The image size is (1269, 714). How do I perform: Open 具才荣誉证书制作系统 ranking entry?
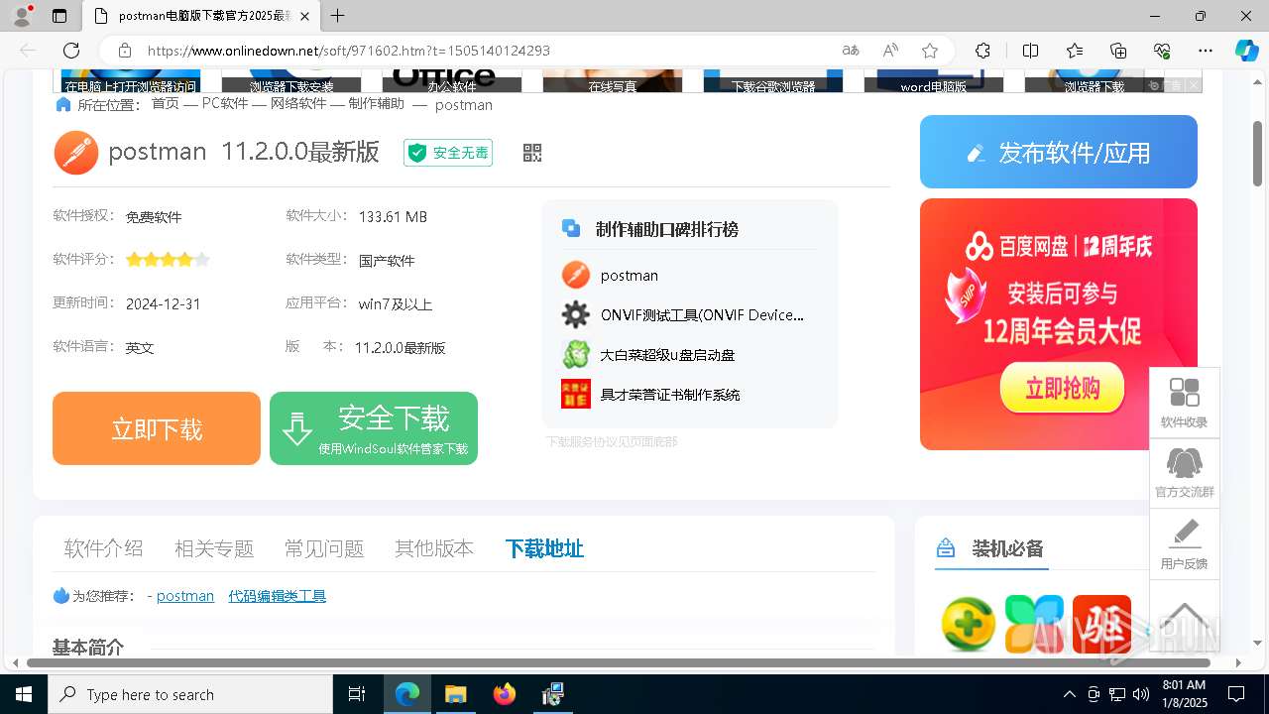(x=670, y=395)
